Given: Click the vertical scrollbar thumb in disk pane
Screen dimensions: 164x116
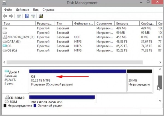Looking at the screenshot, I should pos(160,82).
